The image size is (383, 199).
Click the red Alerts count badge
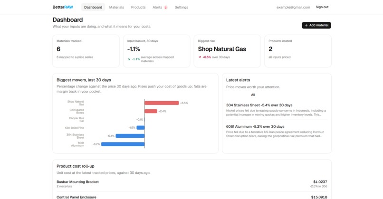pos(166,8)
